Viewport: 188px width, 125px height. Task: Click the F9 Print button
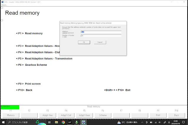coord(158,115)
